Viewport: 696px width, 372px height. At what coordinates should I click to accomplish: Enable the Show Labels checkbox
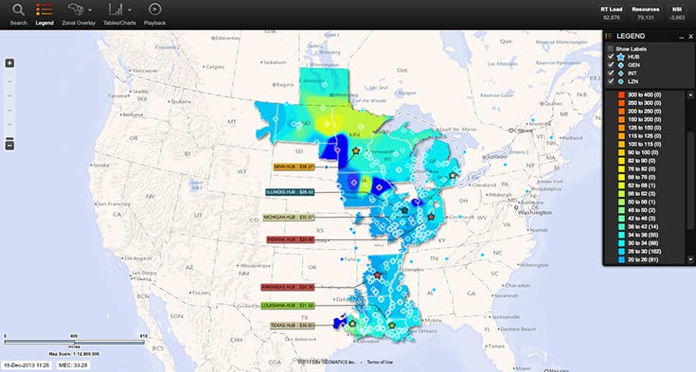tap(611, 49)
